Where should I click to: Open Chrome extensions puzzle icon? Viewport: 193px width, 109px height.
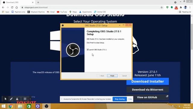(181, 7)
